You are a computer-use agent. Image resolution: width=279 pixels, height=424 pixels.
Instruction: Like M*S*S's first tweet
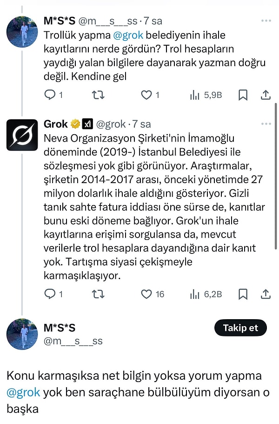pyautogui.click(x=146, y=95)
